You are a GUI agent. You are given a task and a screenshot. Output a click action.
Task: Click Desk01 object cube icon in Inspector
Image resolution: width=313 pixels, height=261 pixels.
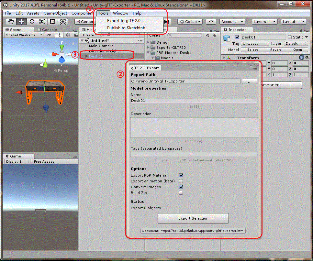(227, 38)
